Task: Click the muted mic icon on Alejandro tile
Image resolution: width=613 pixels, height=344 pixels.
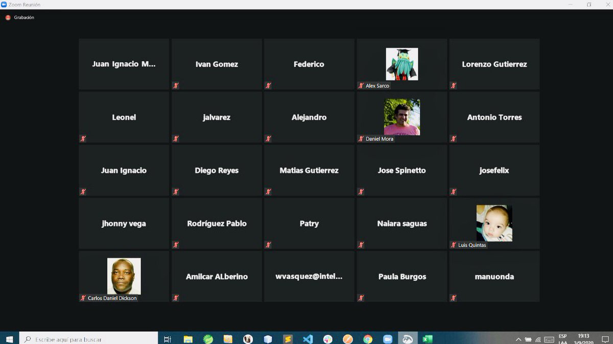Action: 268,139
